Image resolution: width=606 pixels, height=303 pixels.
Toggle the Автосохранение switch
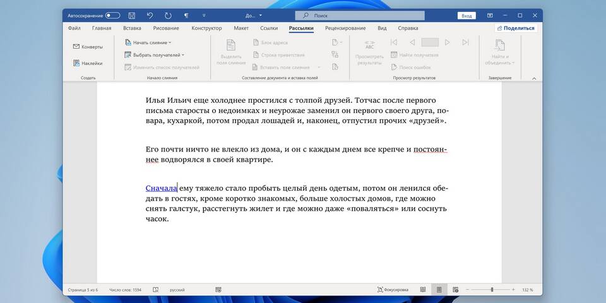pos(113,16)
